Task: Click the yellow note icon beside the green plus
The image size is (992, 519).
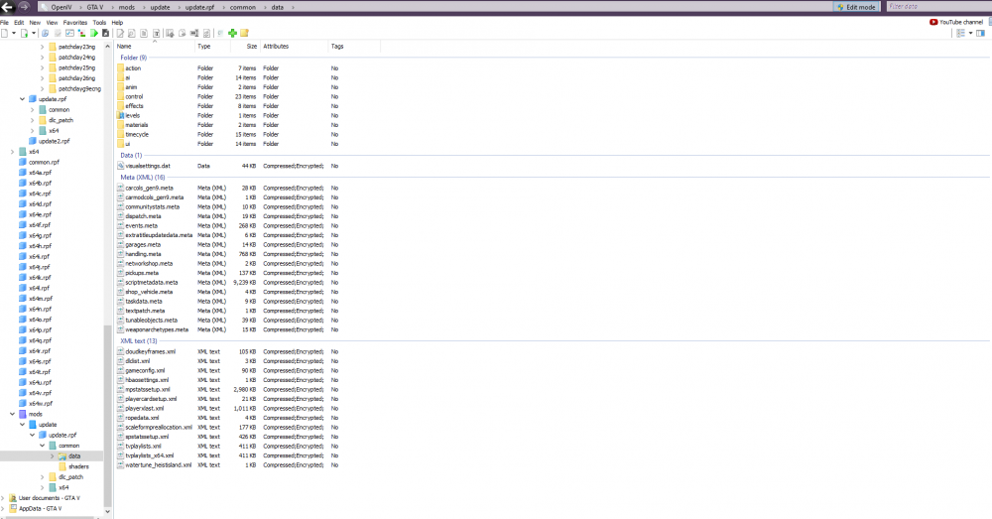Action: coord(244,33)
